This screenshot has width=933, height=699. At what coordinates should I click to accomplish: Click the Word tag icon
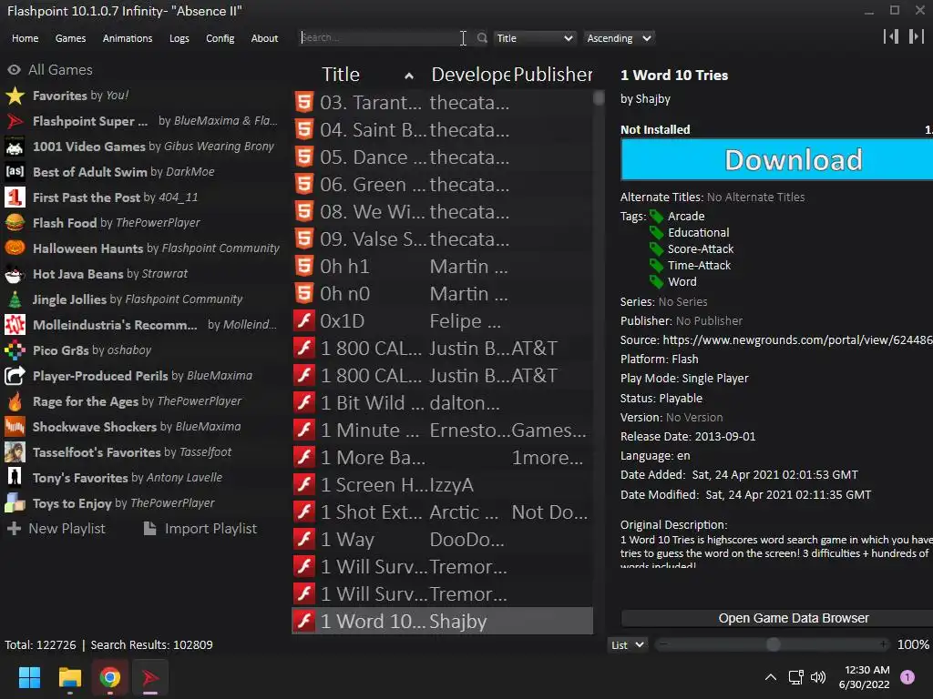coord(656,282)
